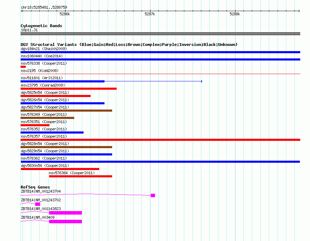Click the dgv5830n54 (Cooper2011) label
Screen dimensions: 310x241
(x=45, y=166)
